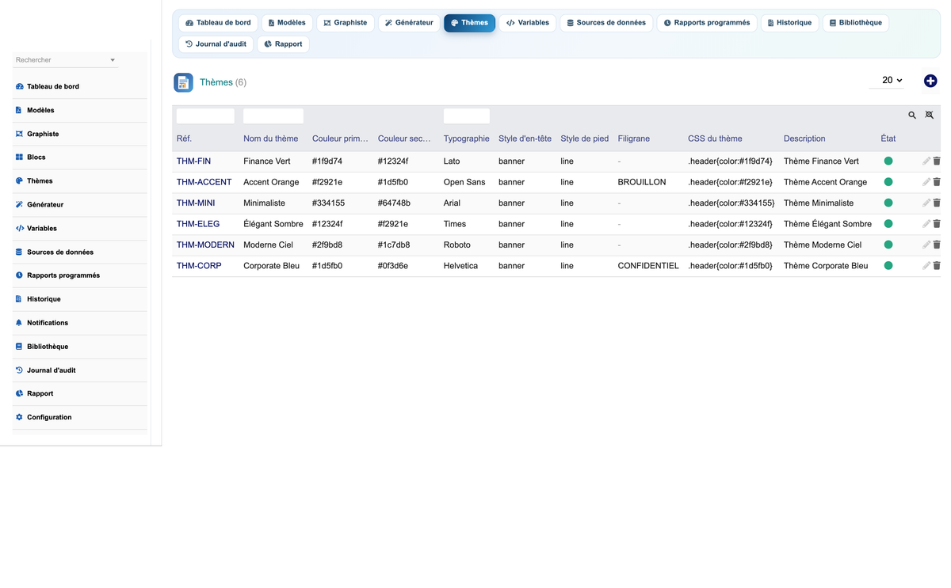The height and width of the screenshot is (588, 951).
Task: Switch to Historique top tab
Action: click(789, 23)
